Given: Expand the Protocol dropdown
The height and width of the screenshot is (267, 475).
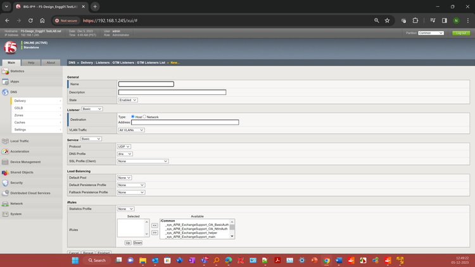Looking at the screenshot, I should pyautogui.click(x=124, y=147).
